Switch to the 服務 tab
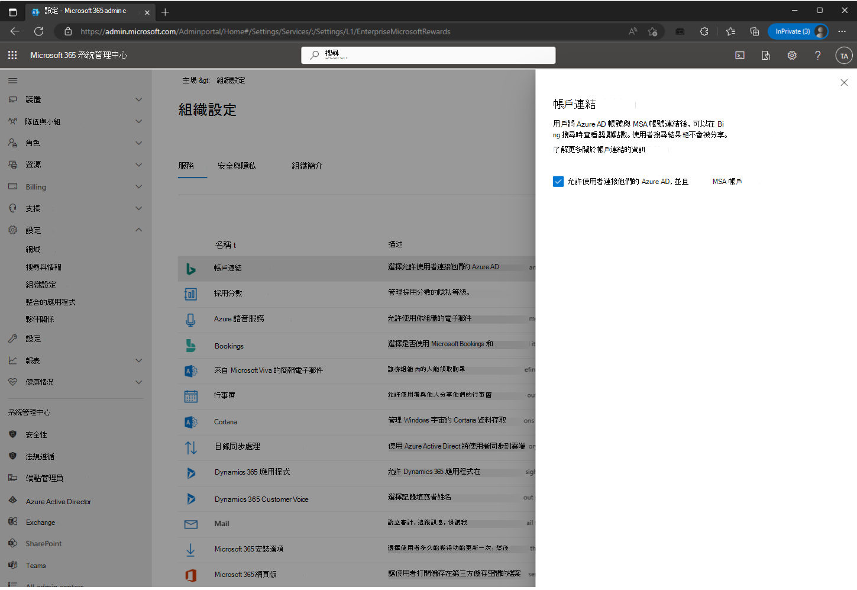 click(x=186, y=166)
